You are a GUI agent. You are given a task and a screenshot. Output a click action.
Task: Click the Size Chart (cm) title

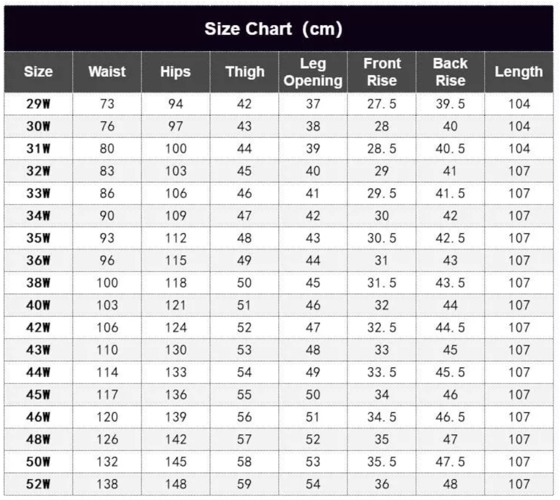point(274,29)
